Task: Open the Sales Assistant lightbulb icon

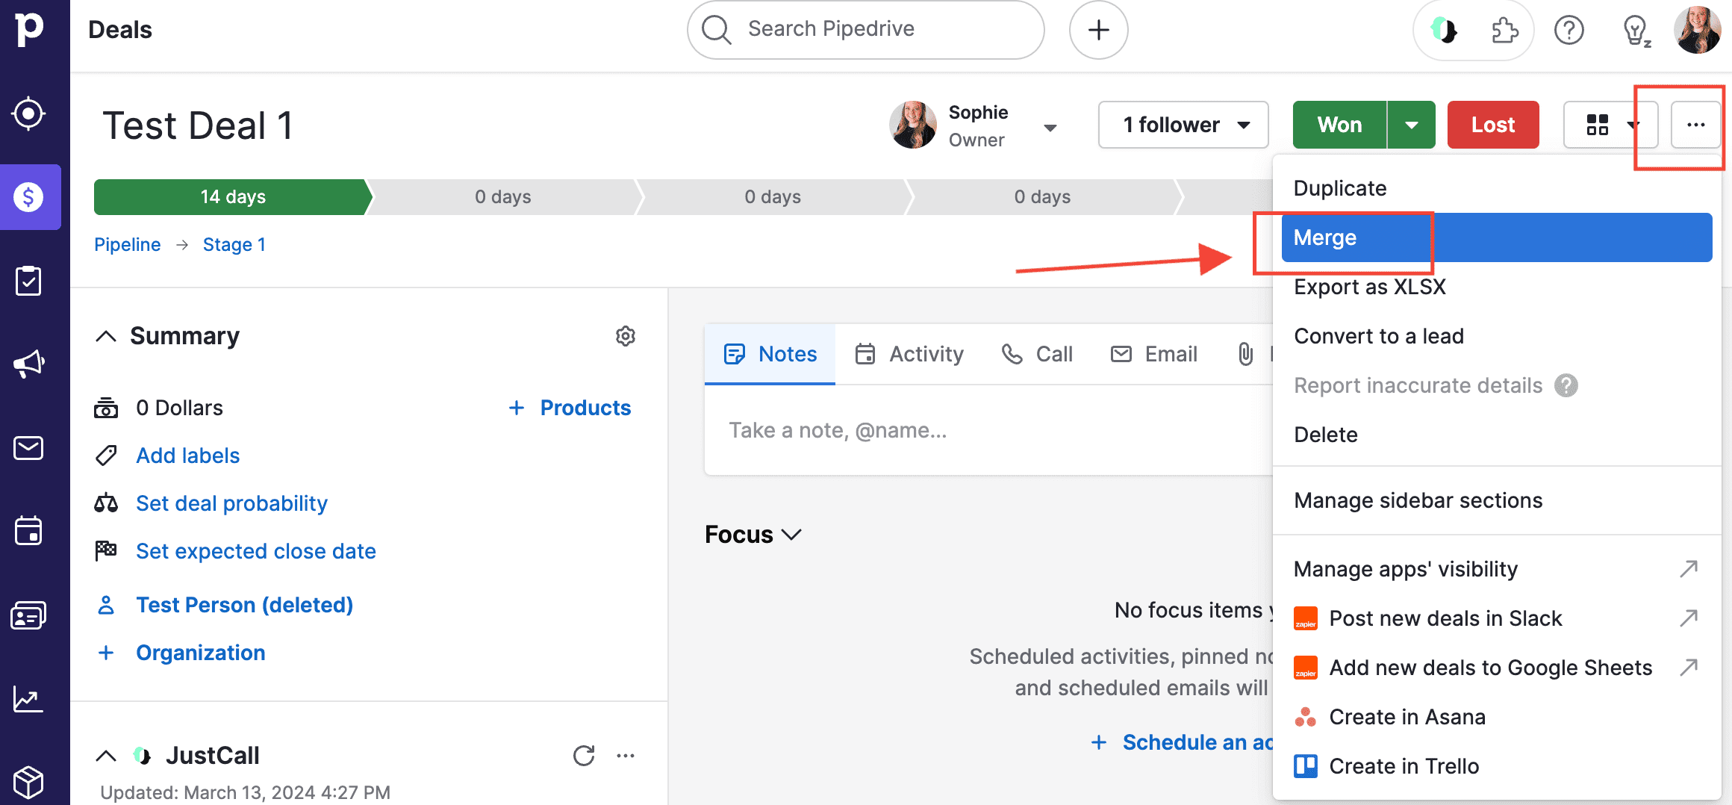Action: (x=1635, y=31)
